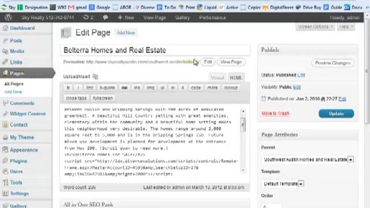Open the Parent page dropdown

[308, 159]
